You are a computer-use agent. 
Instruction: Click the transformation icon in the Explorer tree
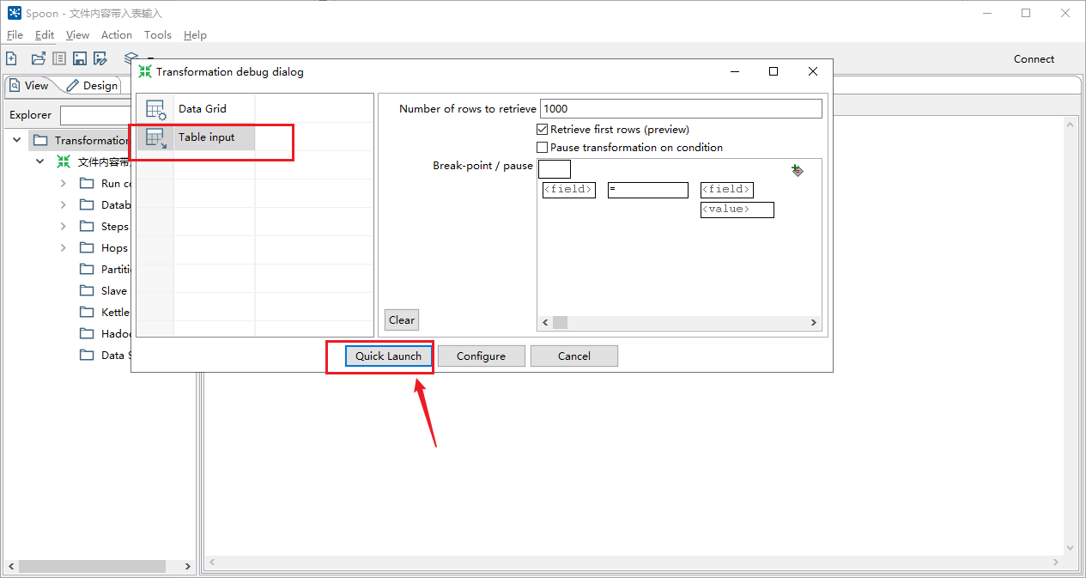(64, 161)
